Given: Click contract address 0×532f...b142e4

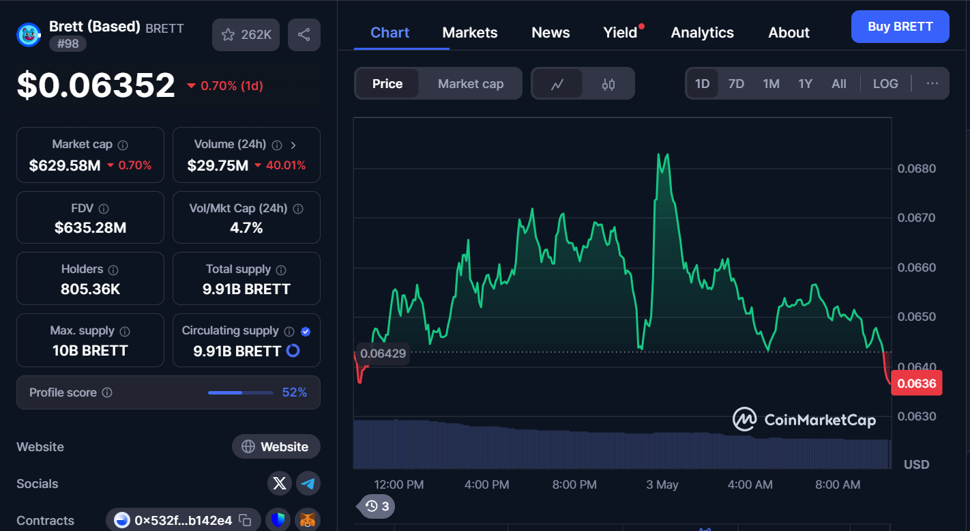Looking at the screenshot, I should [183, 520].
